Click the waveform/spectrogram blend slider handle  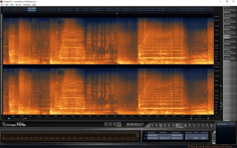coord(23,119)
